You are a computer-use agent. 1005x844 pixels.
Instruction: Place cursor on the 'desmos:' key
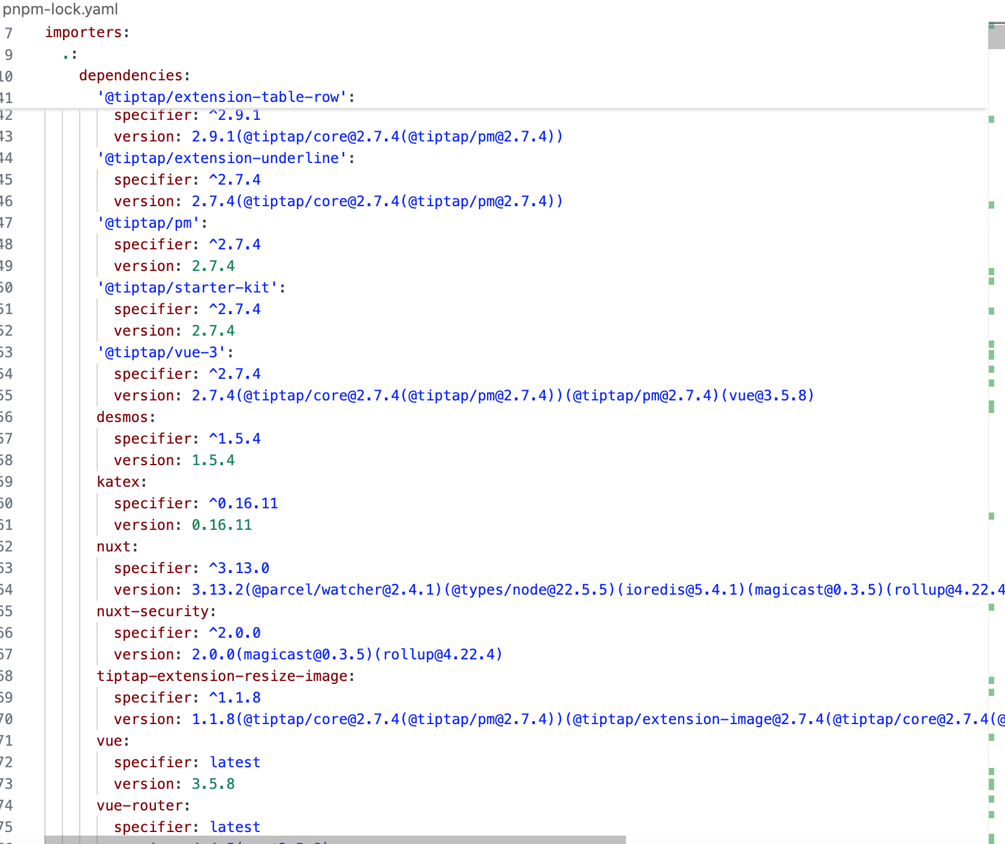pos(125,417)
